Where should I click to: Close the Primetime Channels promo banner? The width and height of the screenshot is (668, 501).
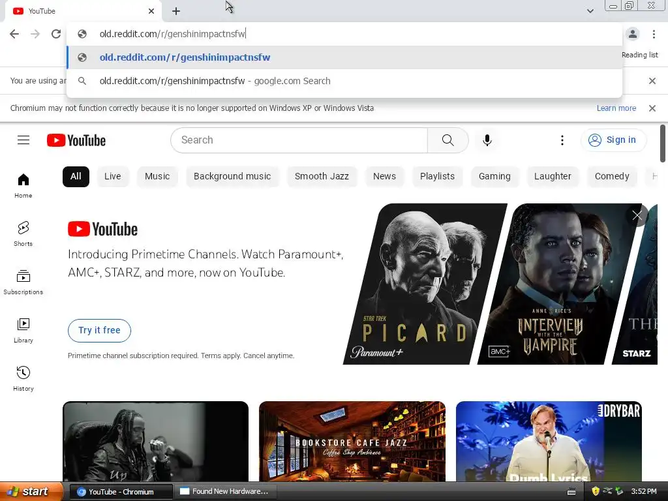pos(637,215)
